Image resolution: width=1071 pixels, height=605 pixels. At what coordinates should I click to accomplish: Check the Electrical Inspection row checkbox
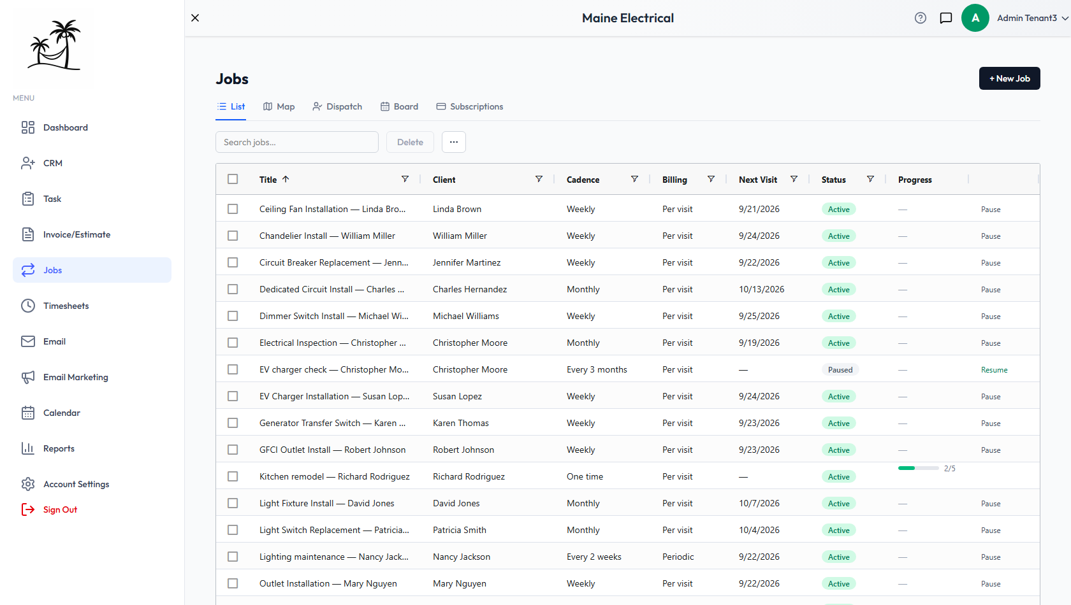click(233, 343)
